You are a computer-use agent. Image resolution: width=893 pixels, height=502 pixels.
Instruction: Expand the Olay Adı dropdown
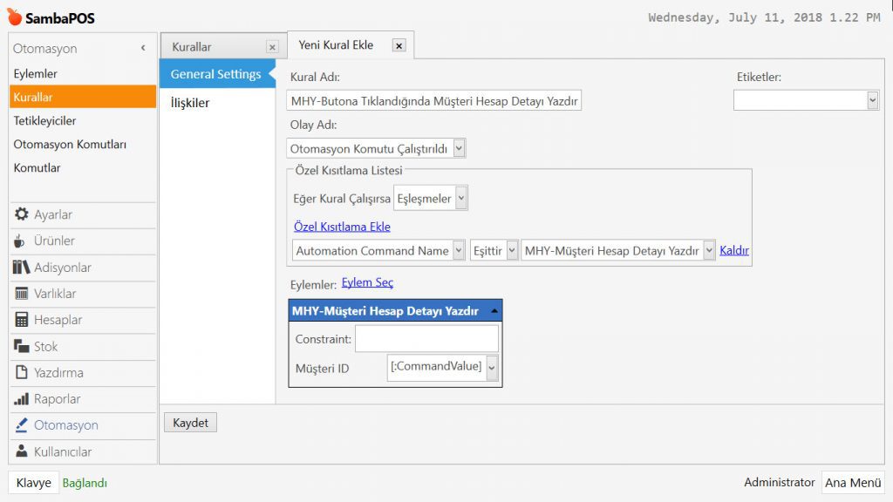point(459,149)
